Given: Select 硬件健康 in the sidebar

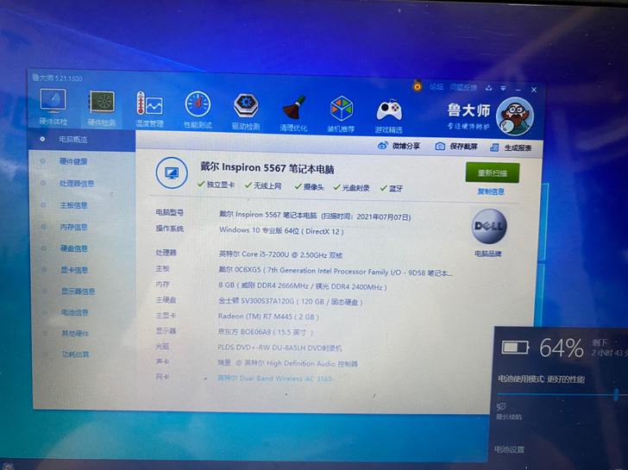Looking at the screenshot, I should point(73,161).
